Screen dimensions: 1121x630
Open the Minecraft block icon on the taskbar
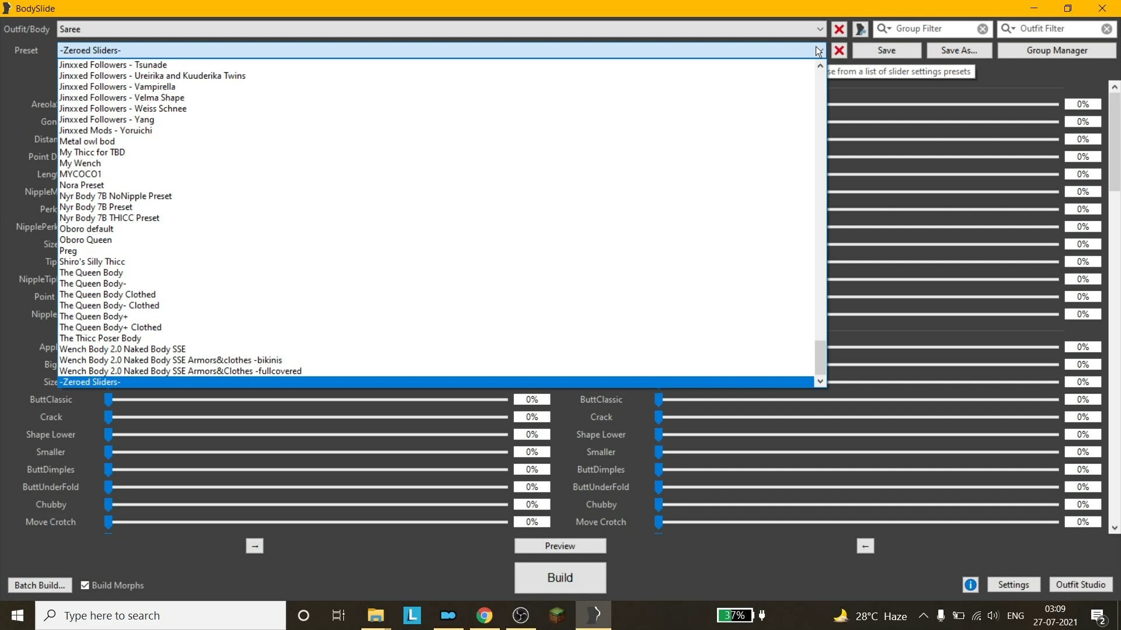click(556, 615)
